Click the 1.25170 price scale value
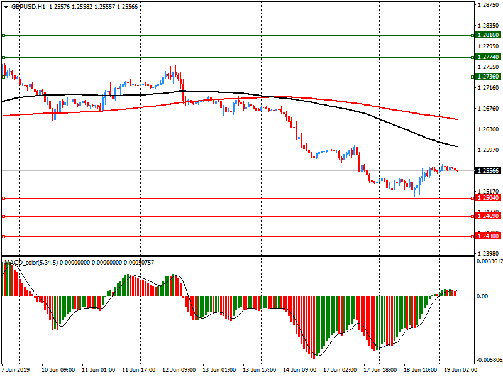This screenshot has height=377, width=503. click(489, 192)
